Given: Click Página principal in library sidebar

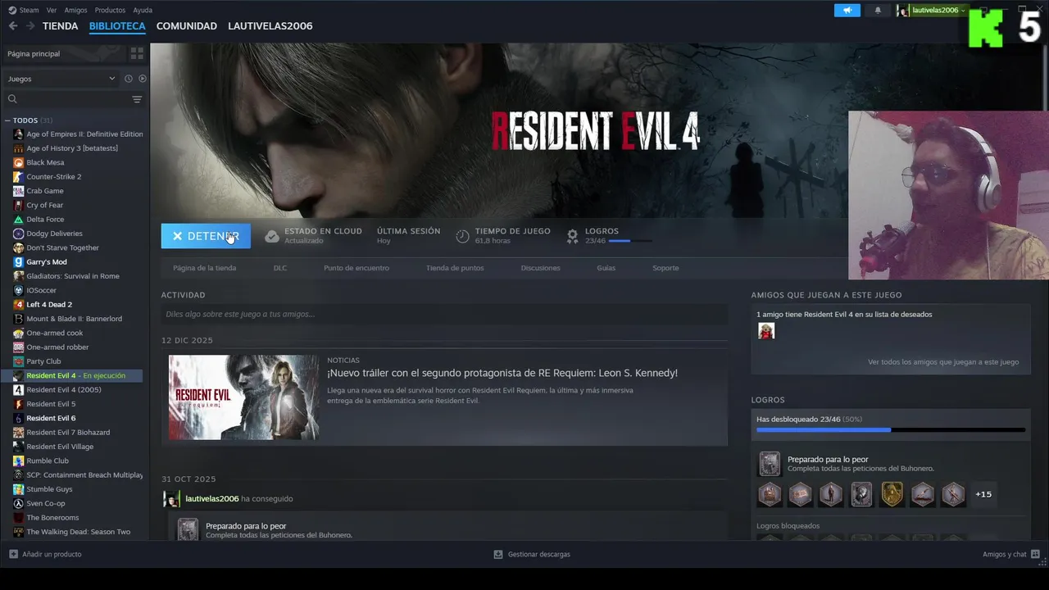Looking at the screenshot, I should (34, 54).
